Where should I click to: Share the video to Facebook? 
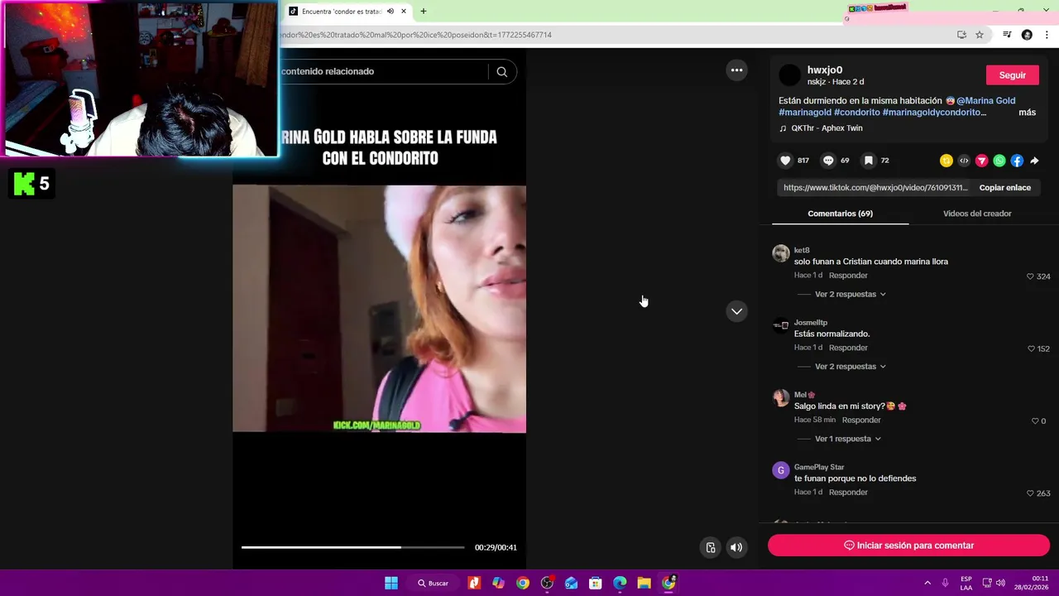pos(1017,161)
